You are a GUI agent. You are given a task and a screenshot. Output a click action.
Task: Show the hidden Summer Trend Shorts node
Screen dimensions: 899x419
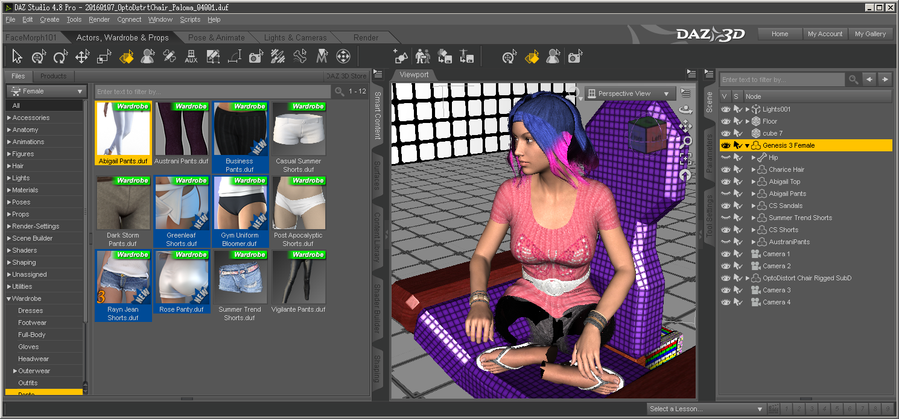click(726, 218)
